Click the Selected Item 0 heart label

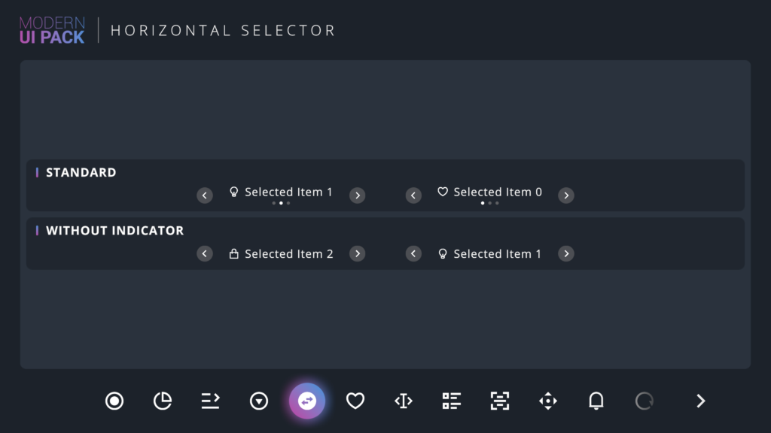(x=489, y=192)
